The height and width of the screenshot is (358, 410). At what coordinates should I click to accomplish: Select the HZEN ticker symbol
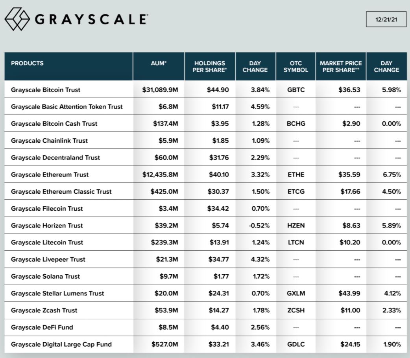pyautogui.click(x=296, y=226)
